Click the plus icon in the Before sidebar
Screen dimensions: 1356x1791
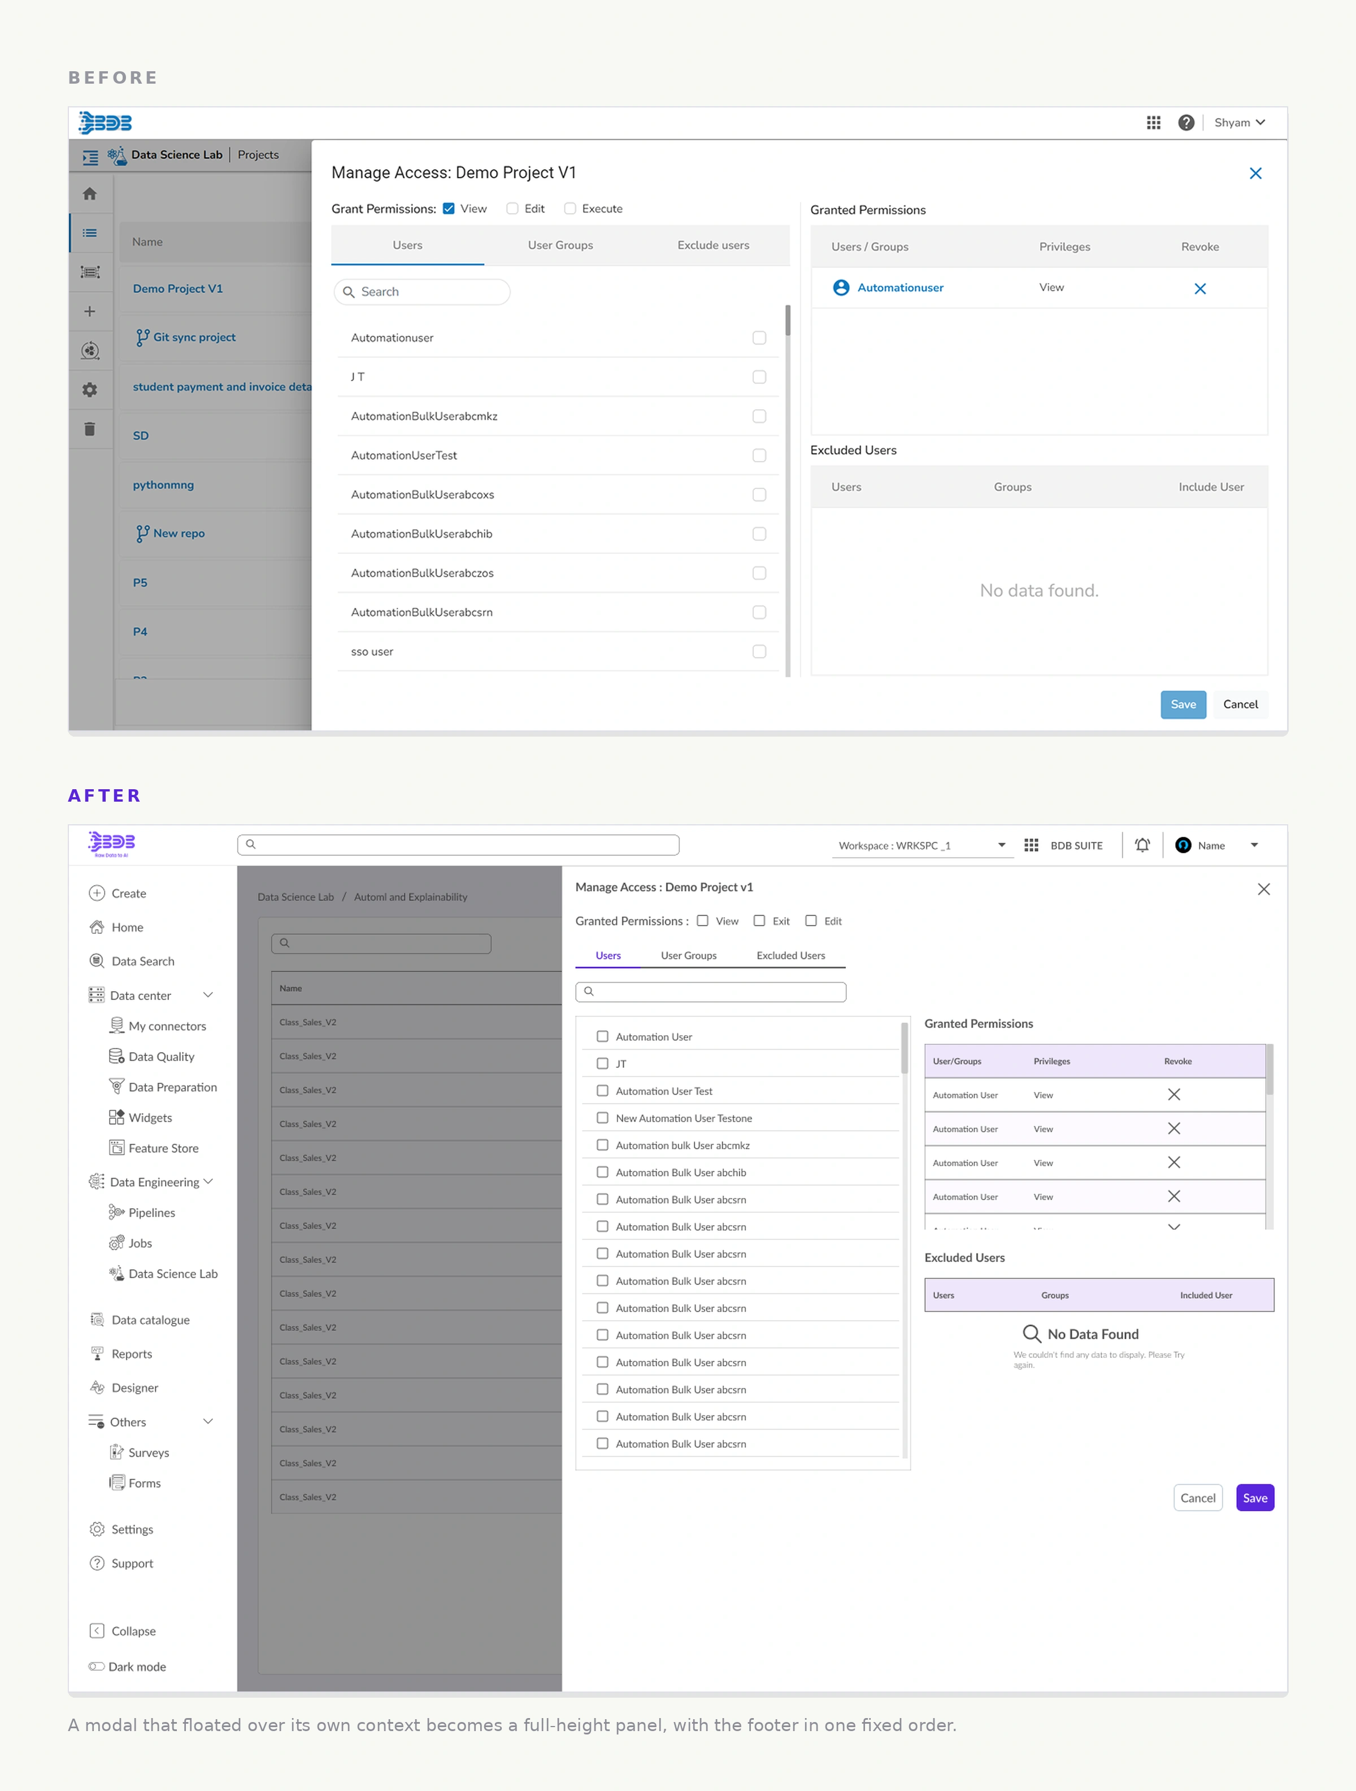tap(90, 311)
